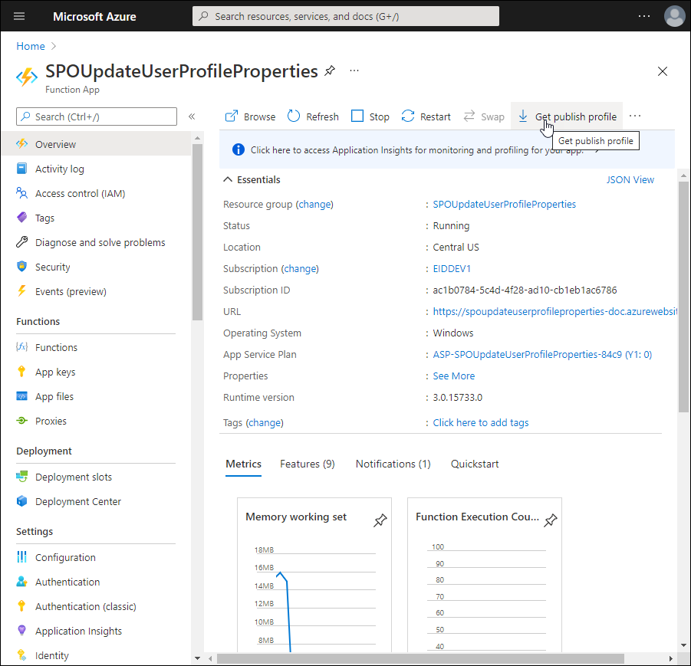Open the Azure portal hamburger menu

[19, 16]
